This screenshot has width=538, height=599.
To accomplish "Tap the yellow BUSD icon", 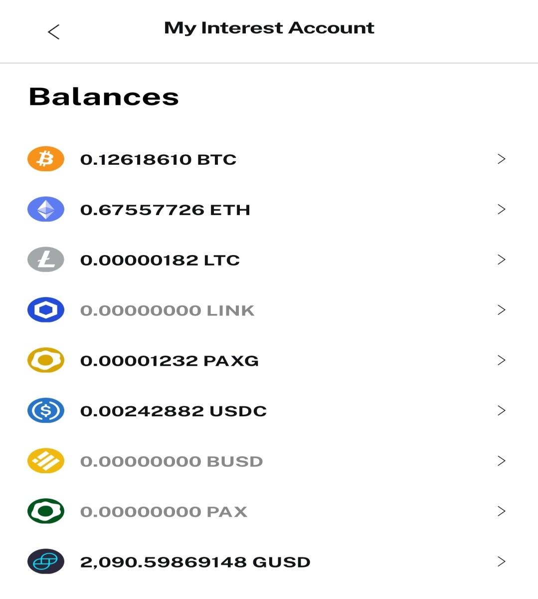I will tap(46, 461).
